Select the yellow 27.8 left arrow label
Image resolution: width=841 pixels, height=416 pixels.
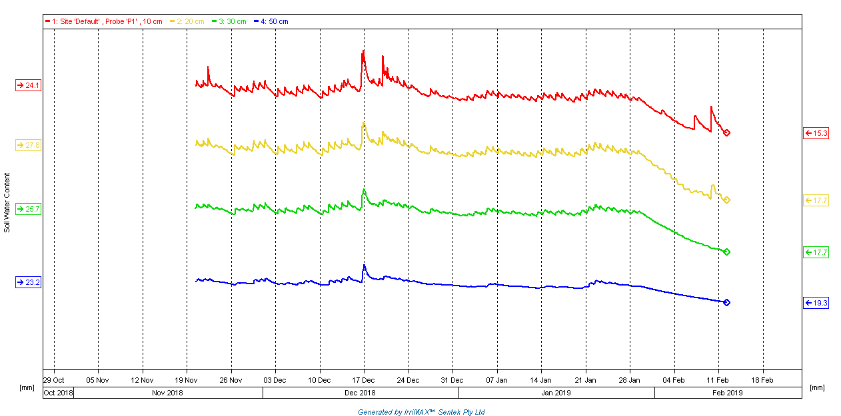[x=29, y=145]
